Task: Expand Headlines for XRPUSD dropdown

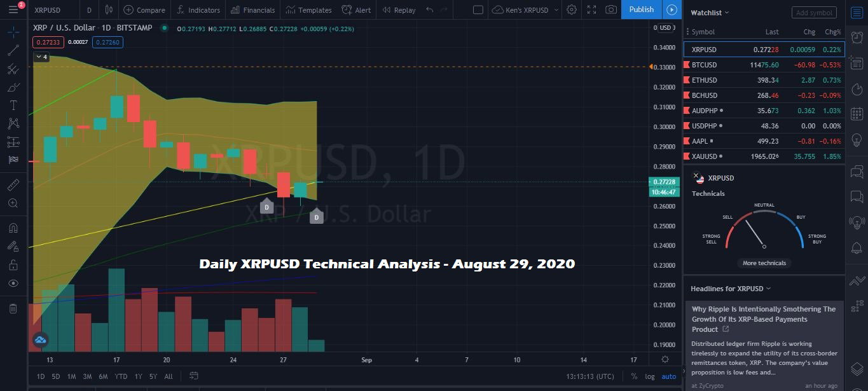Action: click(x=731, y=289)
